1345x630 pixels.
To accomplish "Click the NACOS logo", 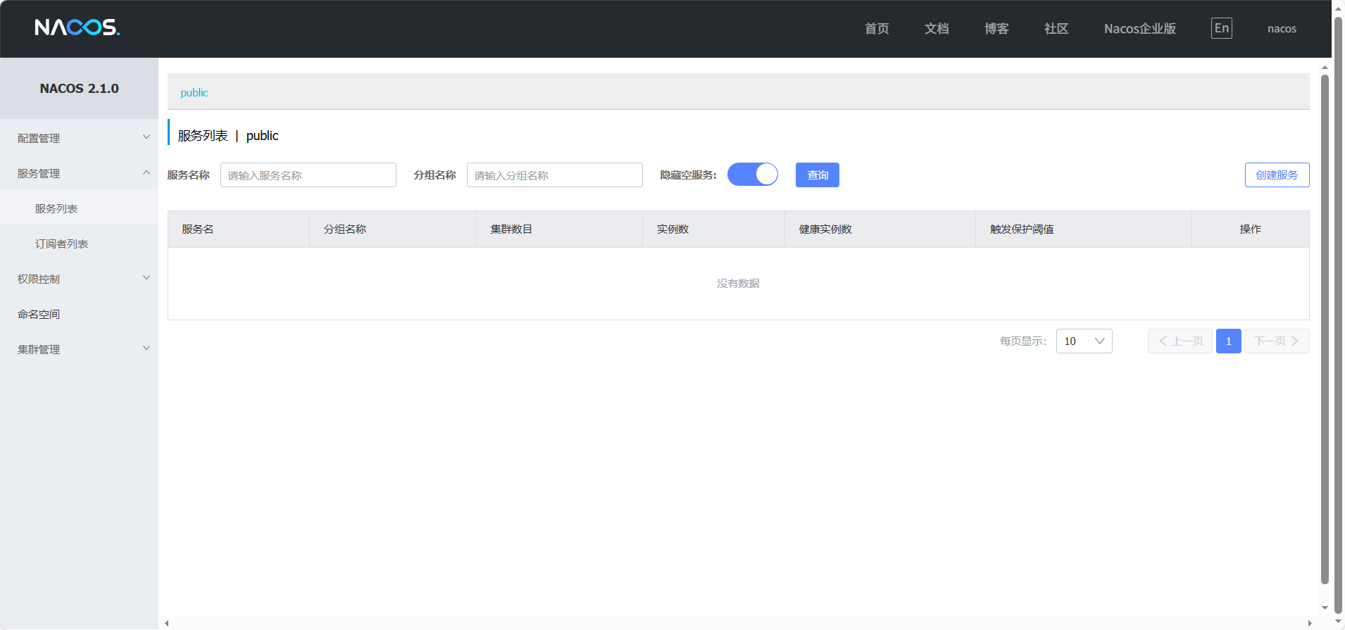I will tap(77, 27).
